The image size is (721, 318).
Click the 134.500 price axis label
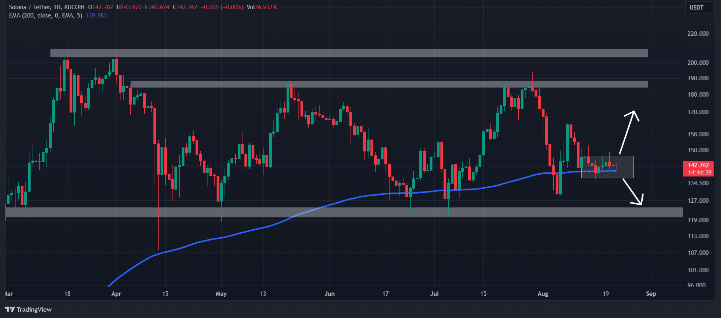click(x=698, y=183)
